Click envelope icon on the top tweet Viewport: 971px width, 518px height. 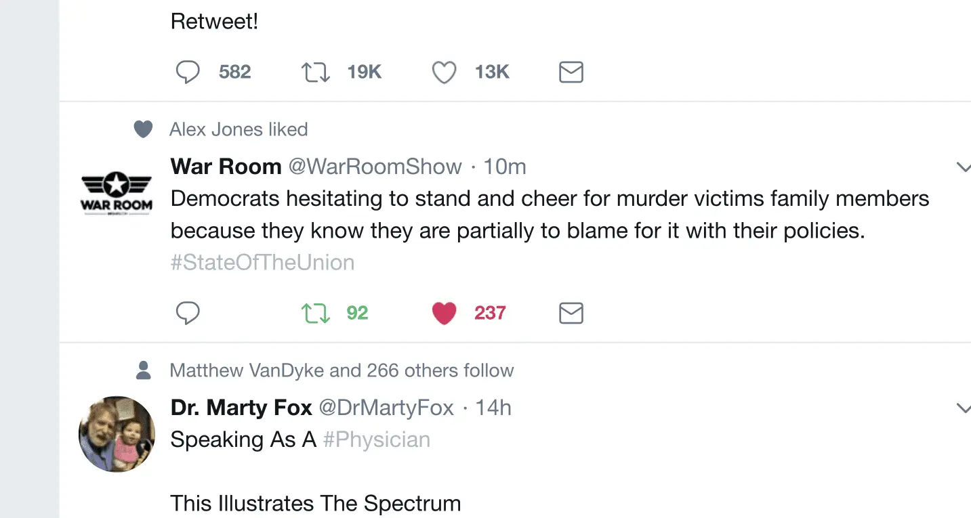pyautogui.click(x=571, y=72)
